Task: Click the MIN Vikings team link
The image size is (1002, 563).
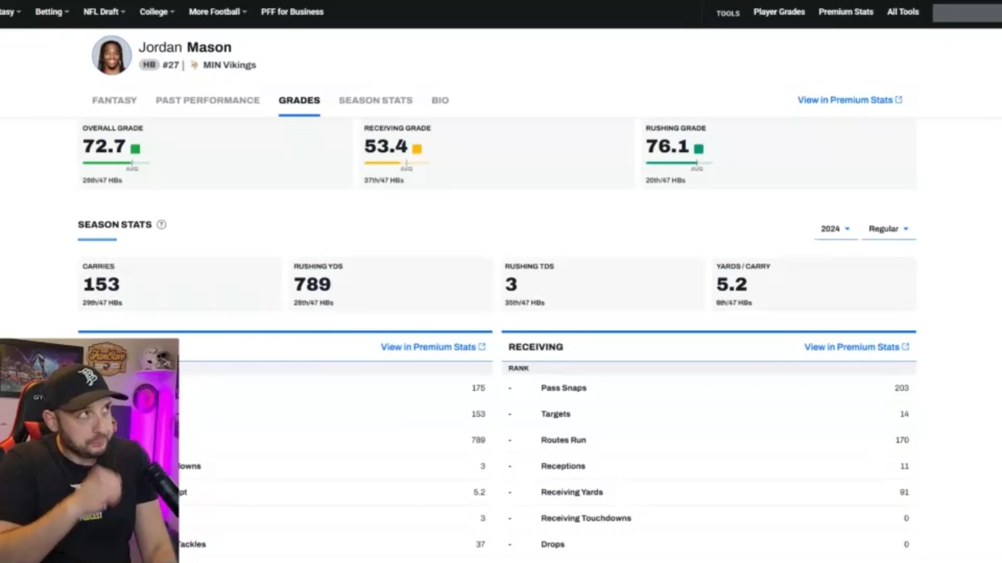Action: click(230, 65)
